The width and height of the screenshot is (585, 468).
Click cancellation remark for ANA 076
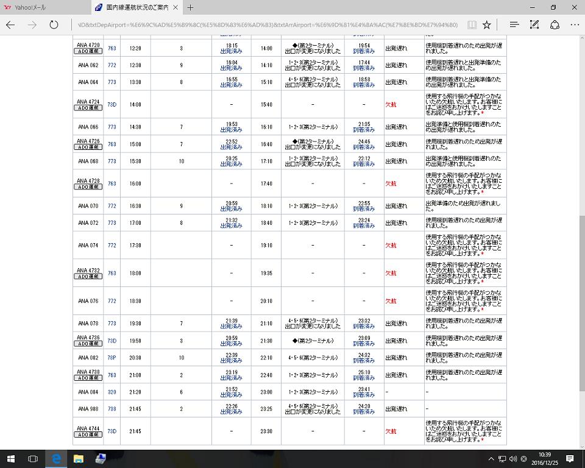[464, 301]
